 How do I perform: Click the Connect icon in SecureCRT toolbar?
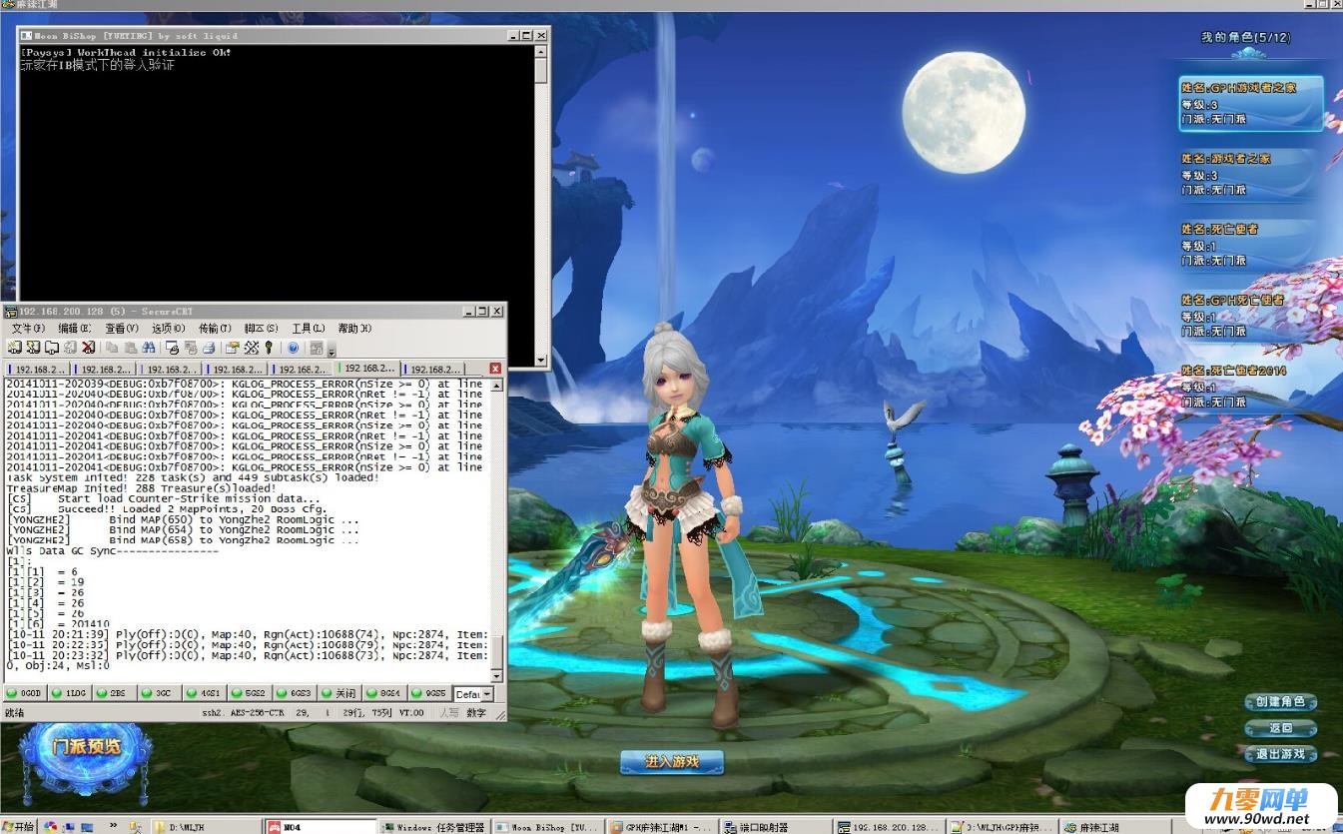coord(14,348)
